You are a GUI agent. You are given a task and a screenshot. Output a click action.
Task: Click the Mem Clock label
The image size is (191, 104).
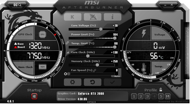coord(25,67)
